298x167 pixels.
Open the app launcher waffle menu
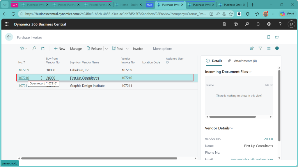click(x=7, y=24)
